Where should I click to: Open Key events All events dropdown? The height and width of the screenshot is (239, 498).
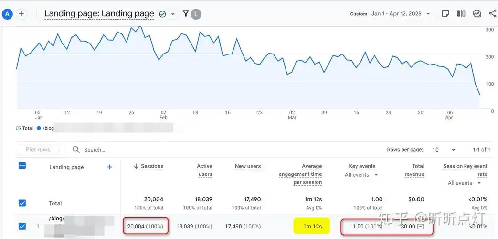coord(361,175)
